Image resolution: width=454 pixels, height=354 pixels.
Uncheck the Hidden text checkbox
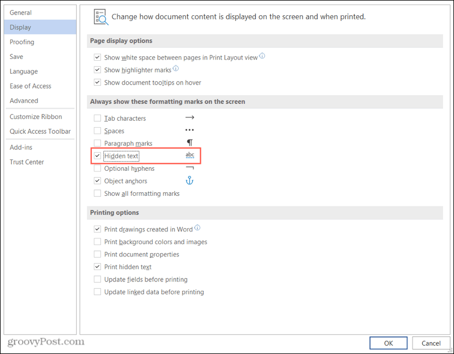[x=97, y=155]
